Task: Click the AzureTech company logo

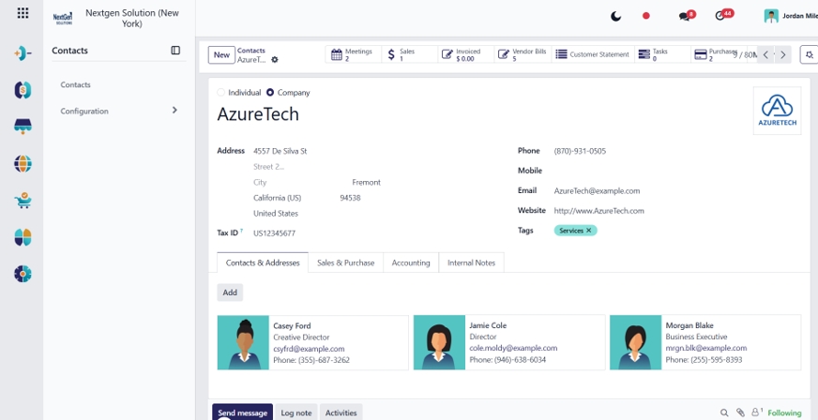Action: (777, 111)
